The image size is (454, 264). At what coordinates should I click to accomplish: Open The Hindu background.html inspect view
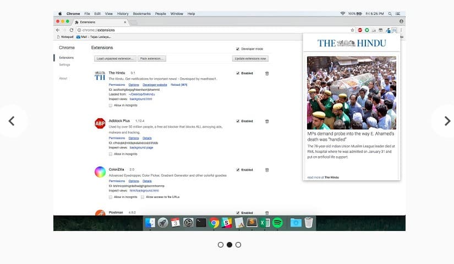141,99
